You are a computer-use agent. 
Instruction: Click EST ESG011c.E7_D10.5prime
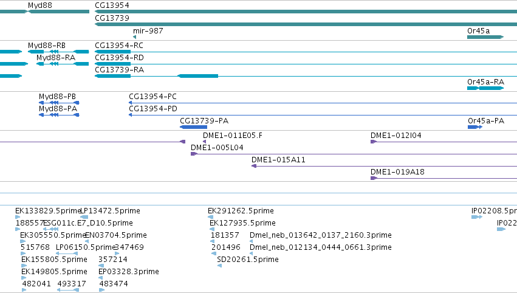[88, 223]
